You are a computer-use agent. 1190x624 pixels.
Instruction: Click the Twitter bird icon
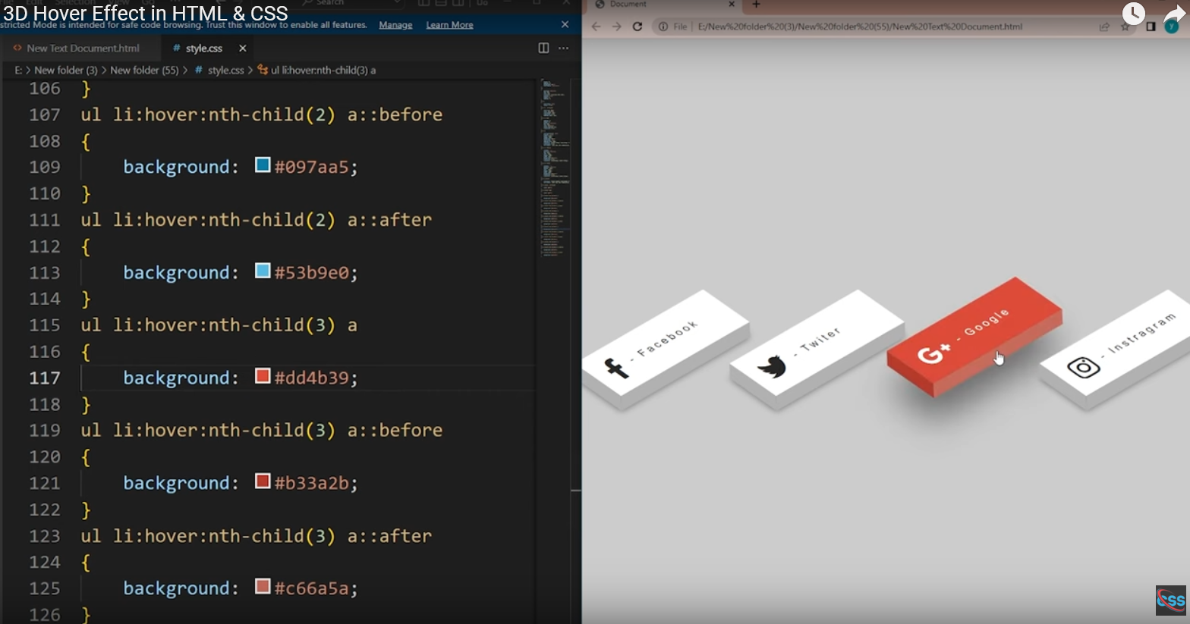point(772,367)
